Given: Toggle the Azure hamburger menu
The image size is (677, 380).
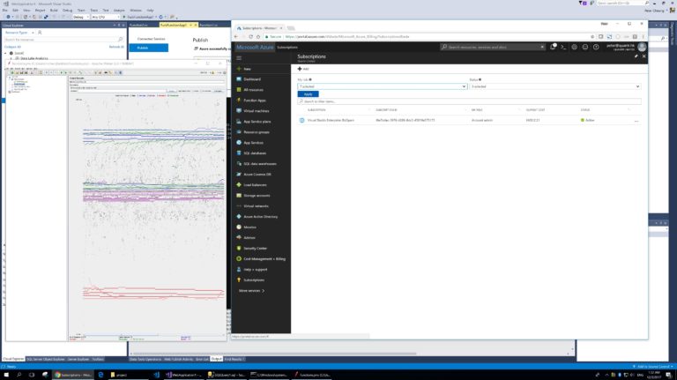Looking at the screenshot, I should tap(239, 58).
